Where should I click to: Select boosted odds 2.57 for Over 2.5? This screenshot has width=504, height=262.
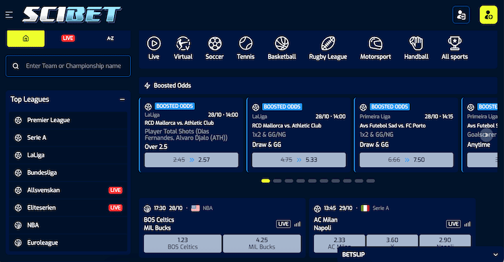click(x=192, y=160)
